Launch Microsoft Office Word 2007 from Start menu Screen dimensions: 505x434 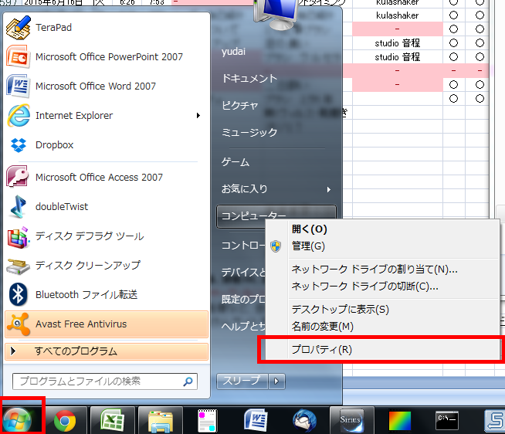coord(107,86)
